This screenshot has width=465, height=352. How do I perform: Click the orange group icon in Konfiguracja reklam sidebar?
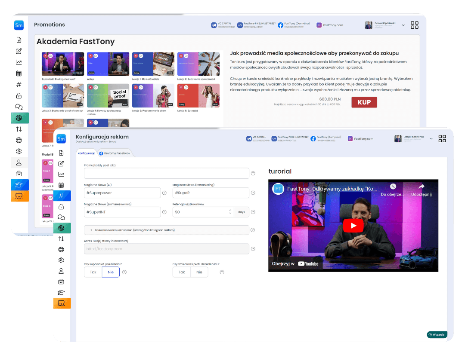click(x=62, y=303)
